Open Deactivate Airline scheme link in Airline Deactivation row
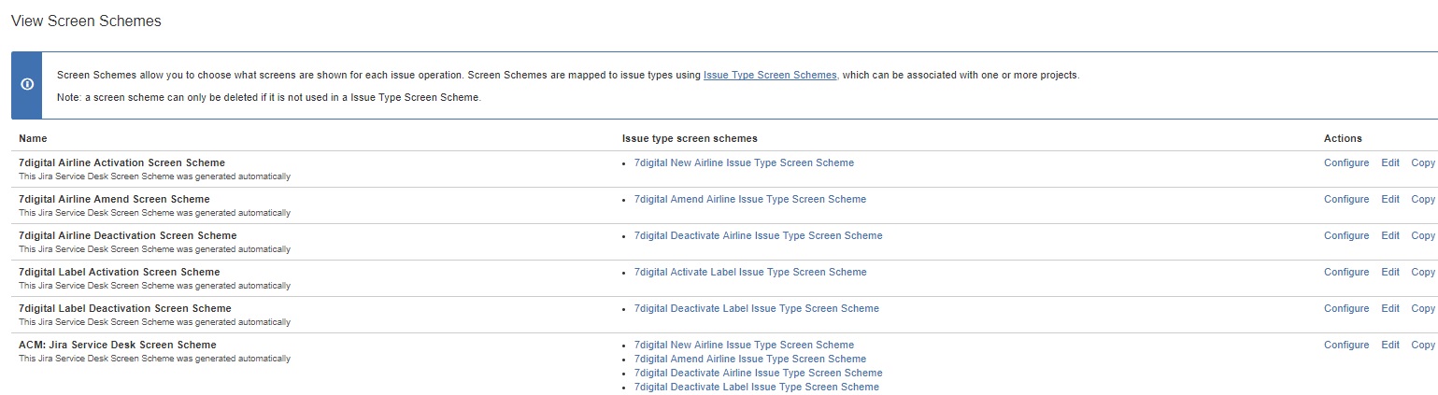1438x395 pixels. pos(758,235)
